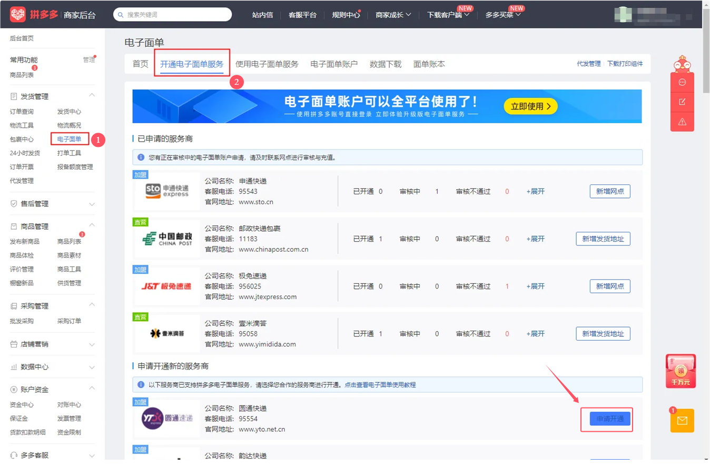This screenshot has height=466, width=710.
Task: Switch to the 使用电子面单服务 tab
Action: click(267, 64)
